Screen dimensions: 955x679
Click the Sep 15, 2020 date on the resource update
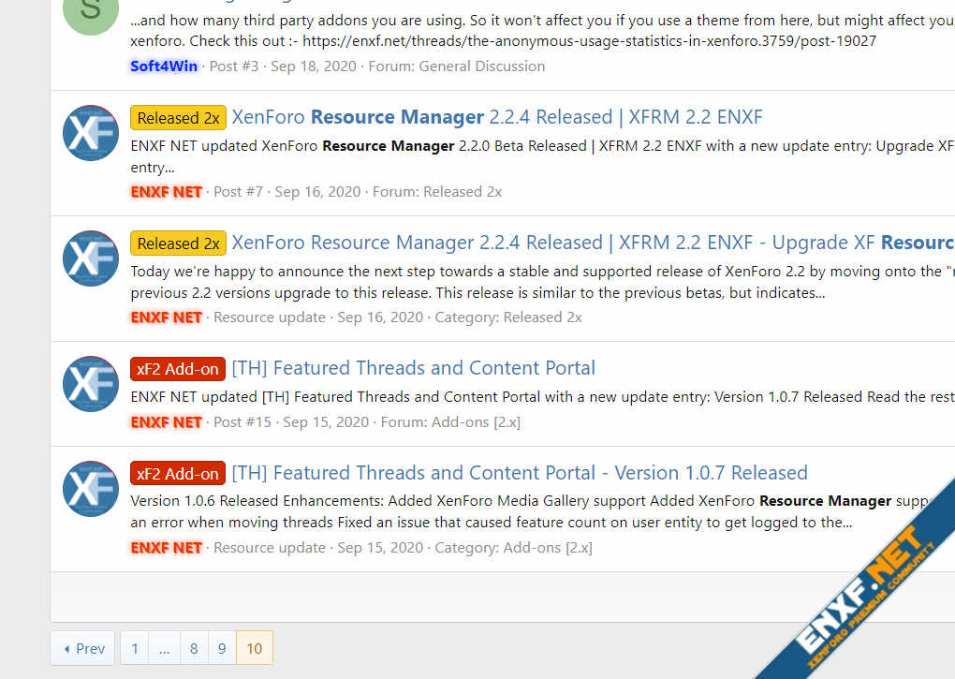[x=381, y=548]
